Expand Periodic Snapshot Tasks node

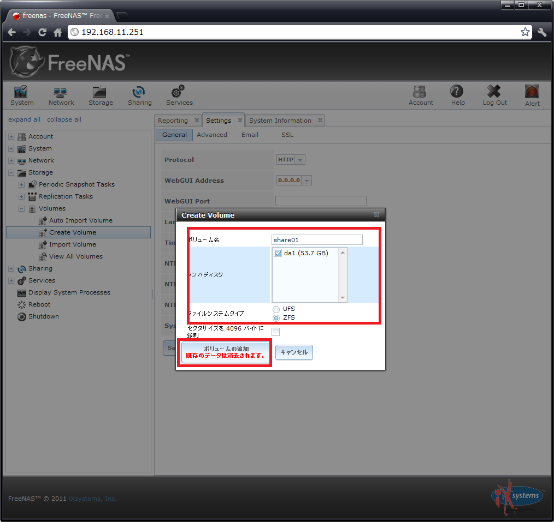[21, 184]
